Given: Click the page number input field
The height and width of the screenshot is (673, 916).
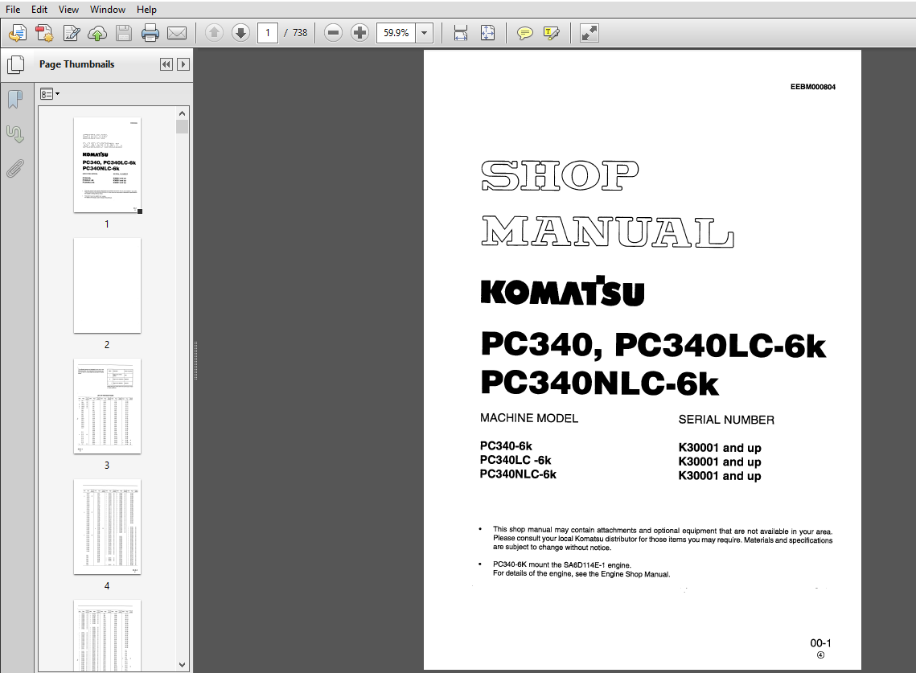Looking at the screenshot, I should click(268, 33).
